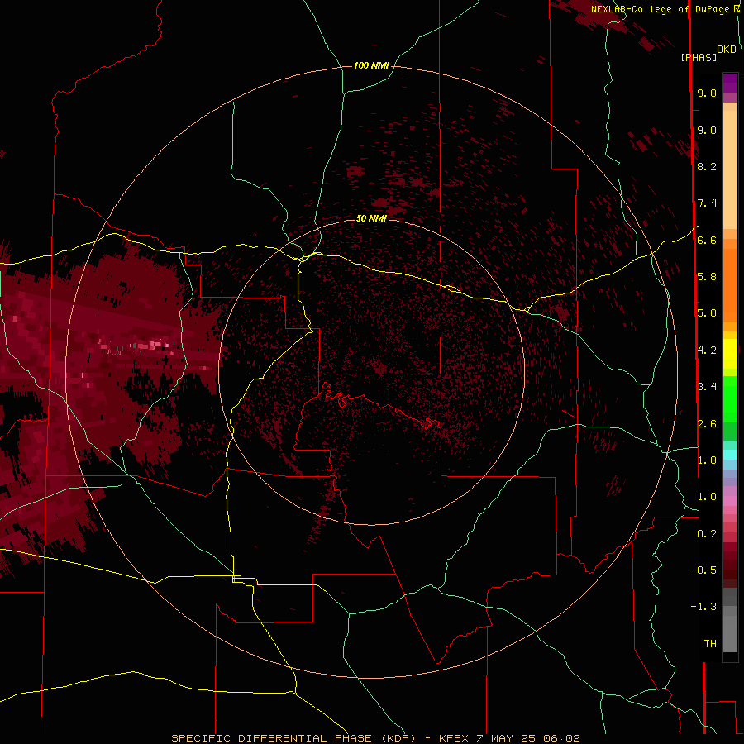Screen dimensions: 744x744
Task: Click the 9.8 value on the color scale
Action: pyautogui.click(x=707, y=93)
